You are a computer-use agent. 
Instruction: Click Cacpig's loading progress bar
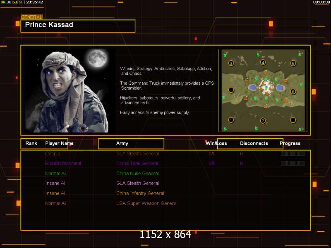click(293, 153)
